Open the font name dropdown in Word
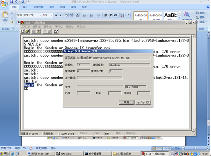 click(x=40, y=15)
